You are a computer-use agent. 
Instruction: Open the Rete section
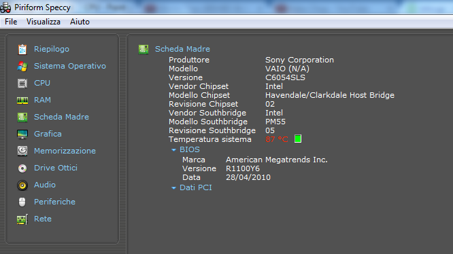pos(43,219)
